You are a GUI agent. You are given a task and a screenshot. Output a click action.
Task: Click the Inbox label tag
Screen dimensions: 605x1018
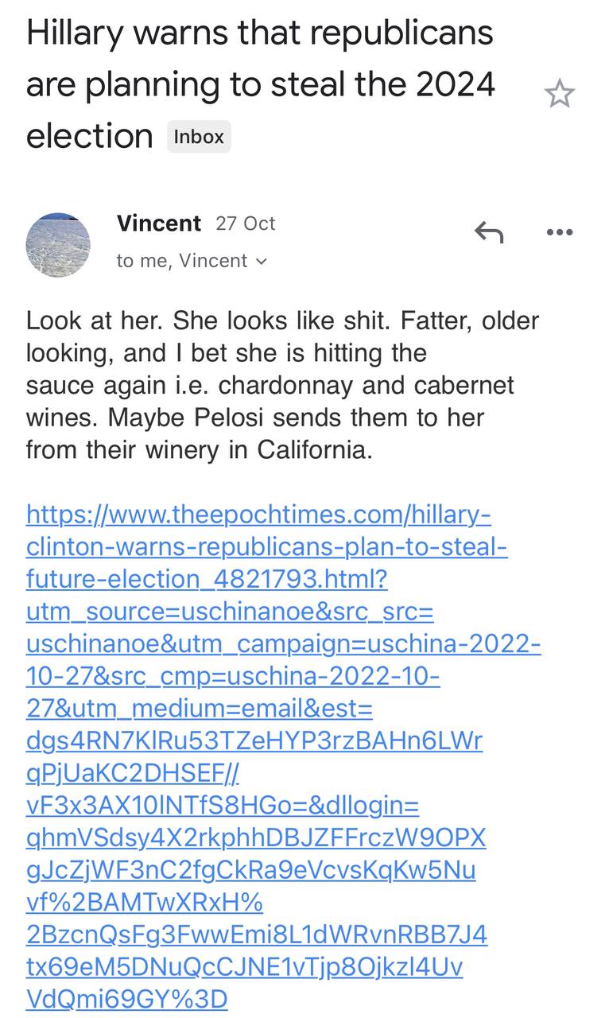pos(199,137)
